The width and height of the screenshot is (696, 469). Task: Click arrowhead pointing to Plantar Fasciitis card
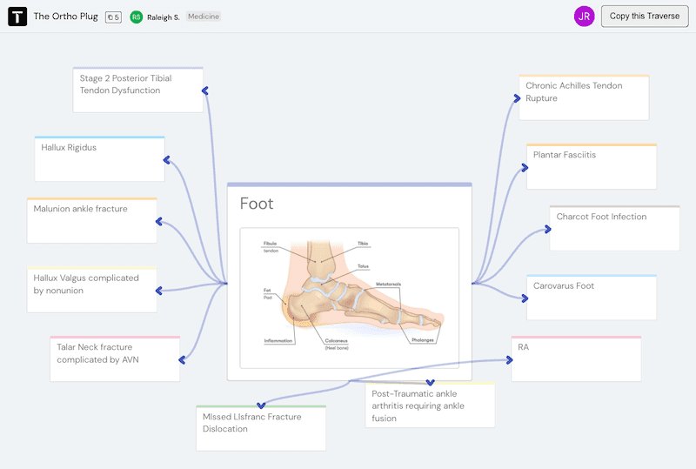coord(524,167)
